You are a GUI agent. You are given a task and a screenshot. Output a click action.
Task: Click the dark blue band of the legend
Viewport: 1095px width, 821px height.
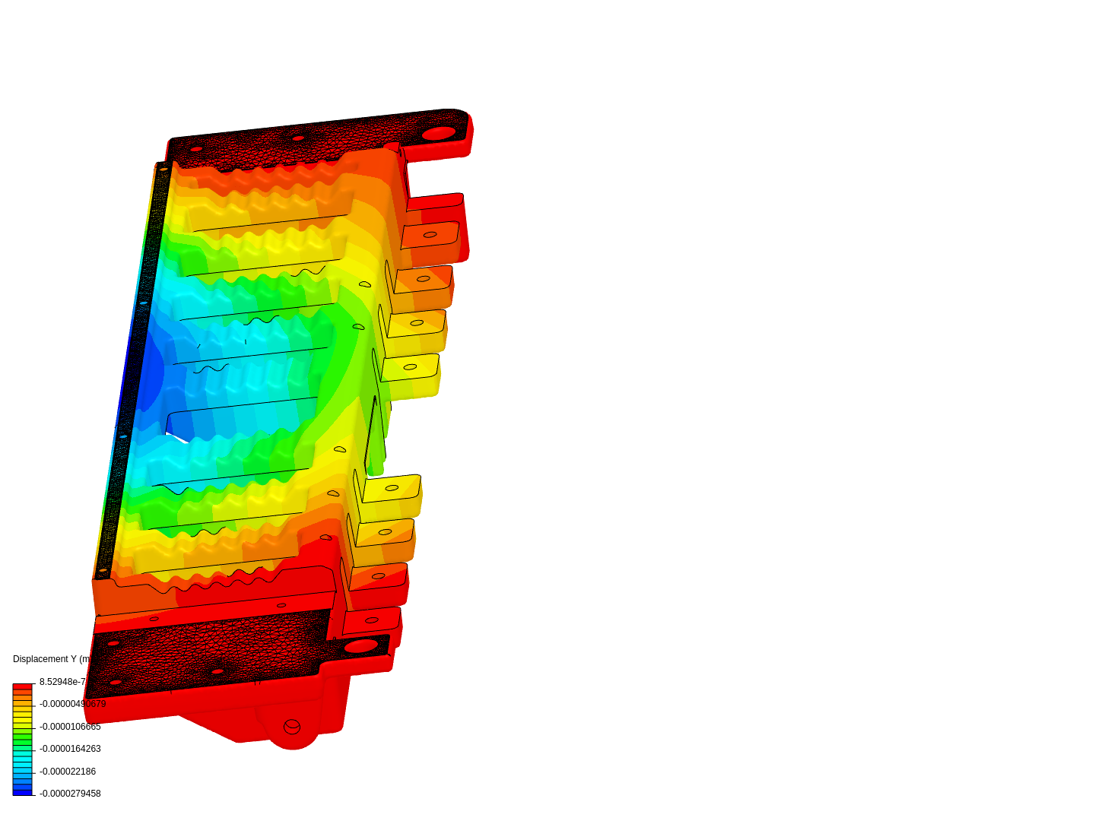click(x=23, y=792)
